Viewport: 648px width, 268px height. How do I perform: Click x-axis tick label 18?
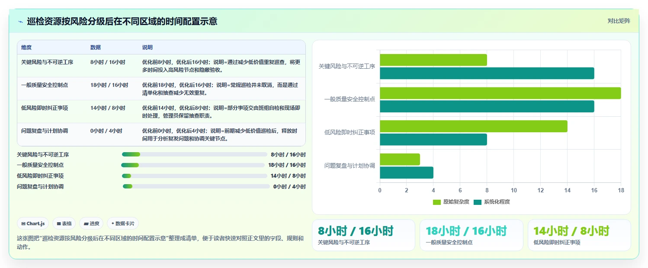click(621, 190)
